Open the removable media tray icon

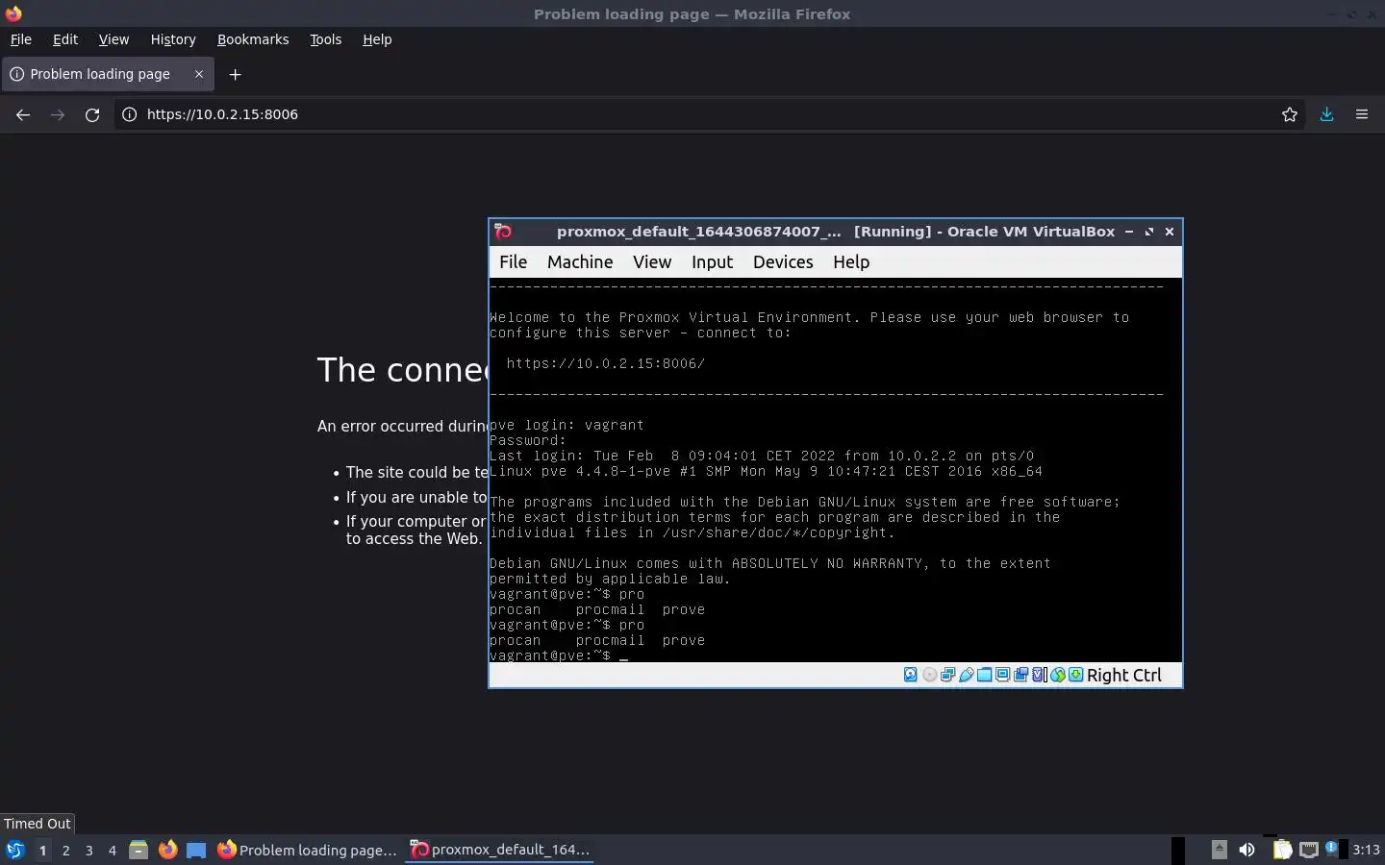pos(1220,850)
